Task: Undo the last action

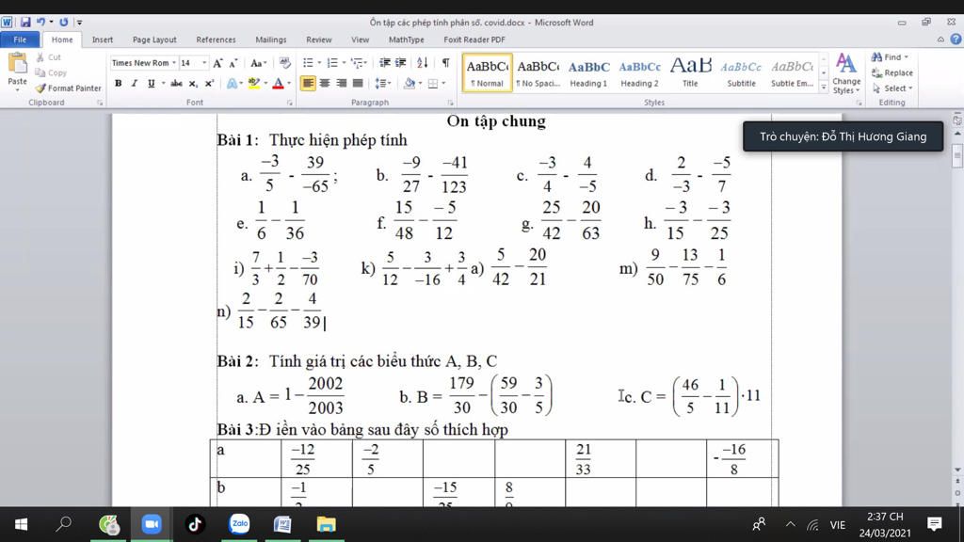Action: pyautogui.click(x=40, y=23)
